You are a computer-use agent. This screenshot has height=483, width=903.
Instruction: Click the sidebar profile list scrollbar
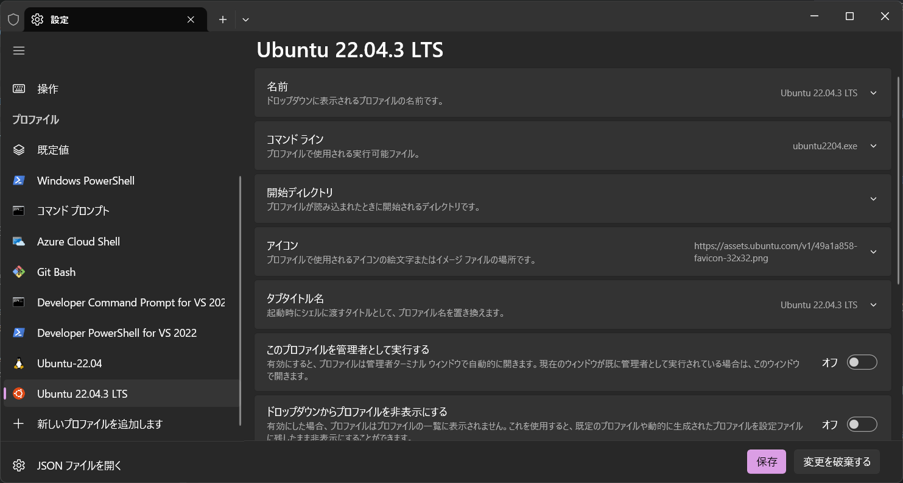click(x=241, y=301)
